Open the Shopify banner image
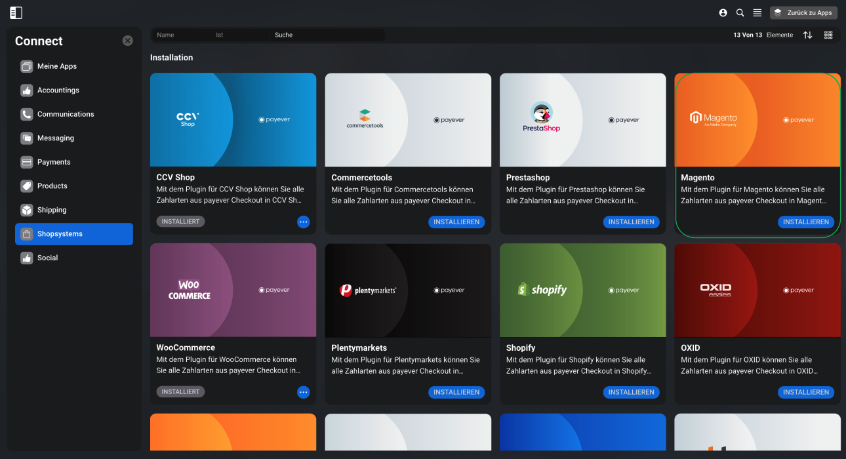 tap(582, 290)
